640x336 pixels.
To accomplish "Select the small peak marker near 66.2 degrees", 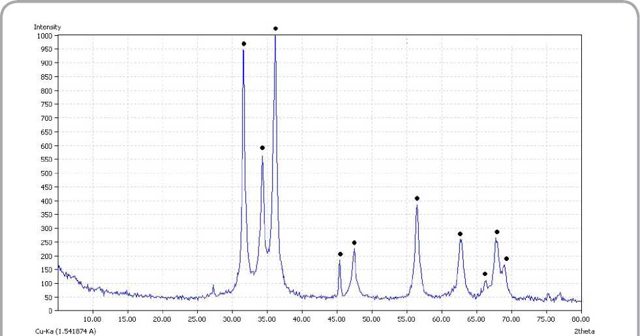I will click(x=485, y=274).
